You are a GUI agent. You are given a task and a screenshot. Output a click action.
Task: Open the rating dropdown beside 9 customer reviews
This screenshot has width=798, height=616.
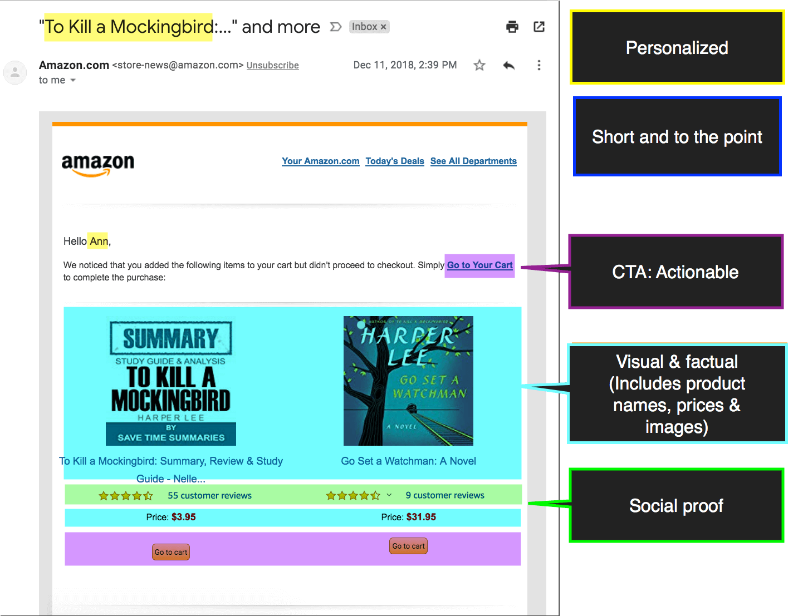click(x=389, y=495)
